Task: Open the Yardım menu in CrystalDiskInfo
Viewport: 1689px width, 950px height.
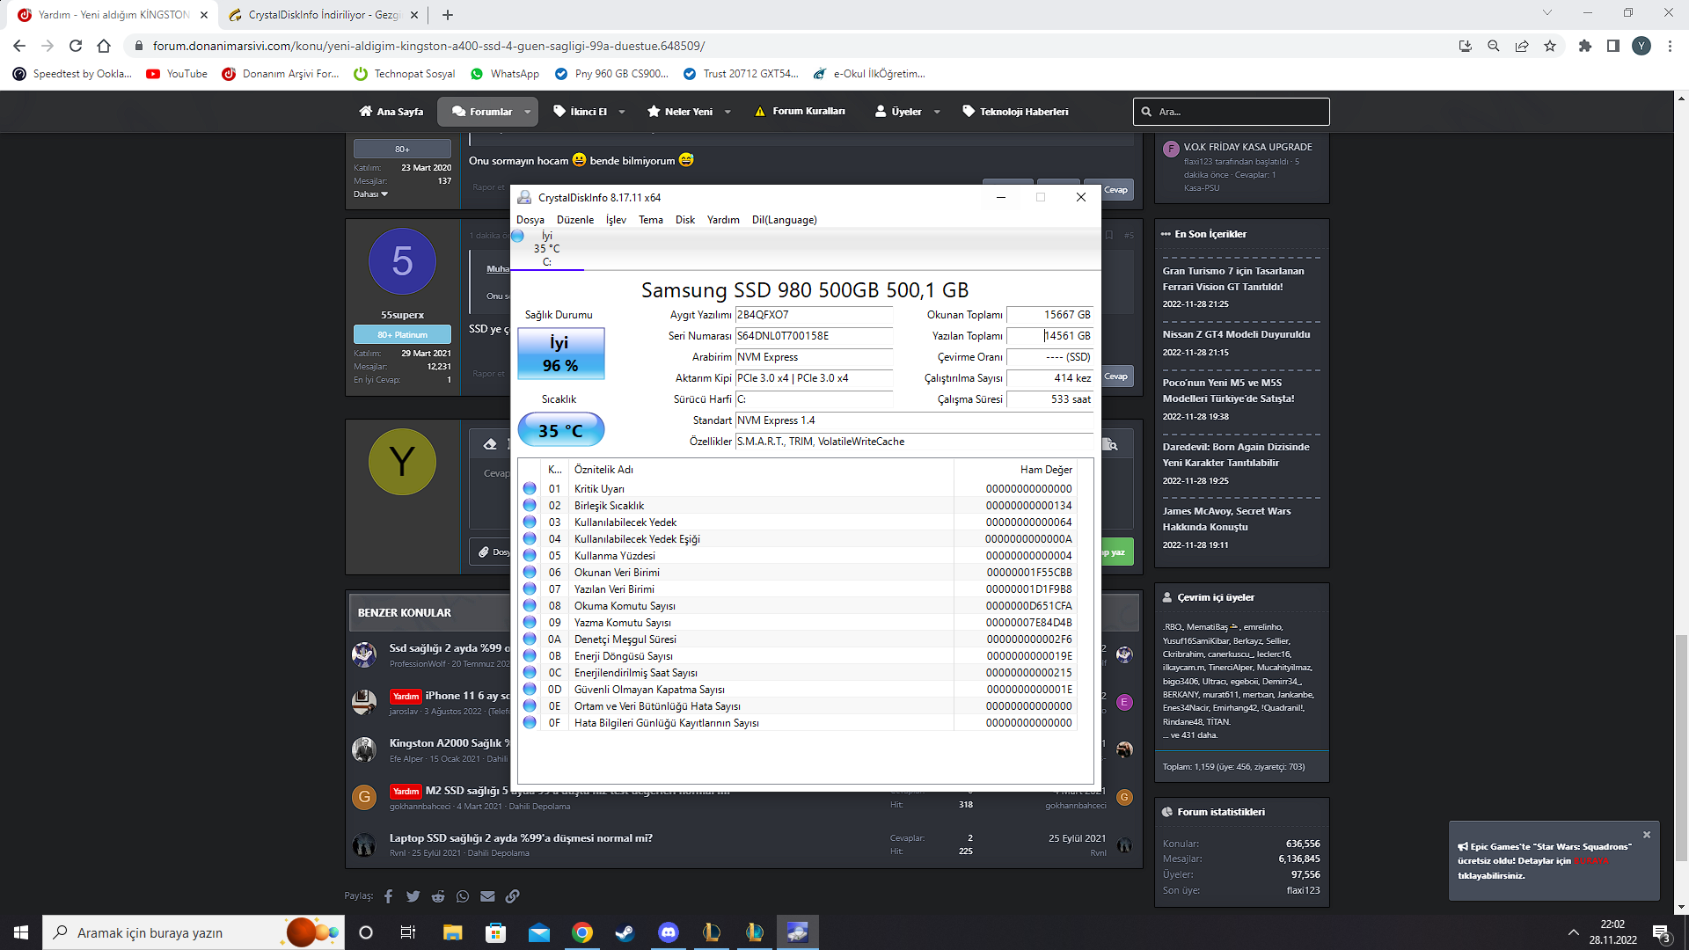Action: [723, 220]
